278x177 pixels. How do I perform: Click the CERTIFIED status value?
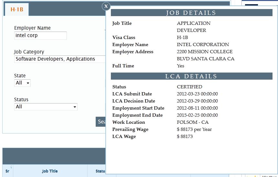tap(189, 87)
